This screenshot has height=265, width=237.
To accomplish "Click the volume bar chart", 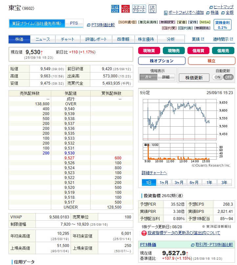I will pos(180,151).
